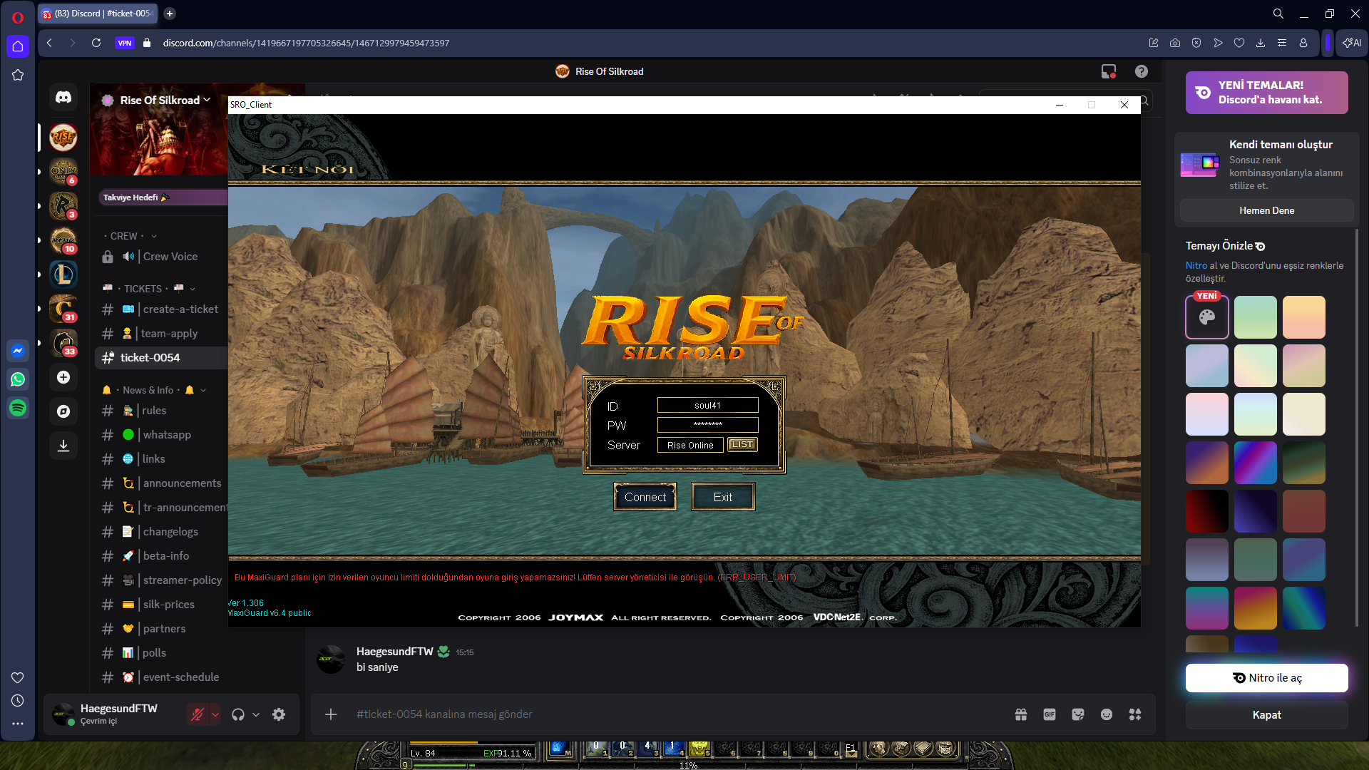Open the gift Nitro icon
The height and width of the screenshot is (770, 1369).
pos(1021,714)
